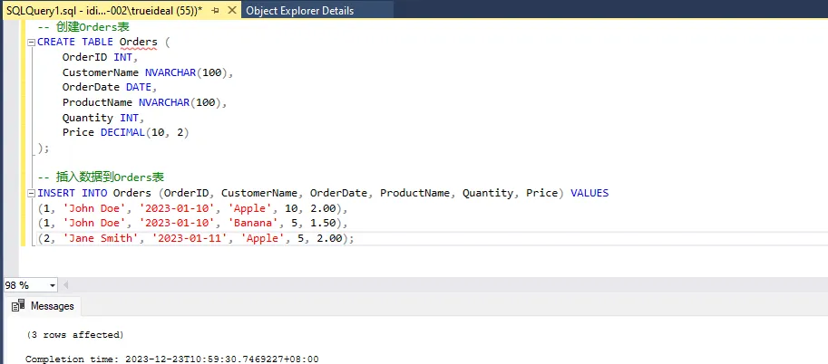Select the Messages results tab

[44, 306]
